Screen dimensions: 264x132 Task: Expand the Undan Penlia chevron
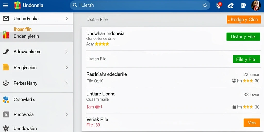coord(67,19)
